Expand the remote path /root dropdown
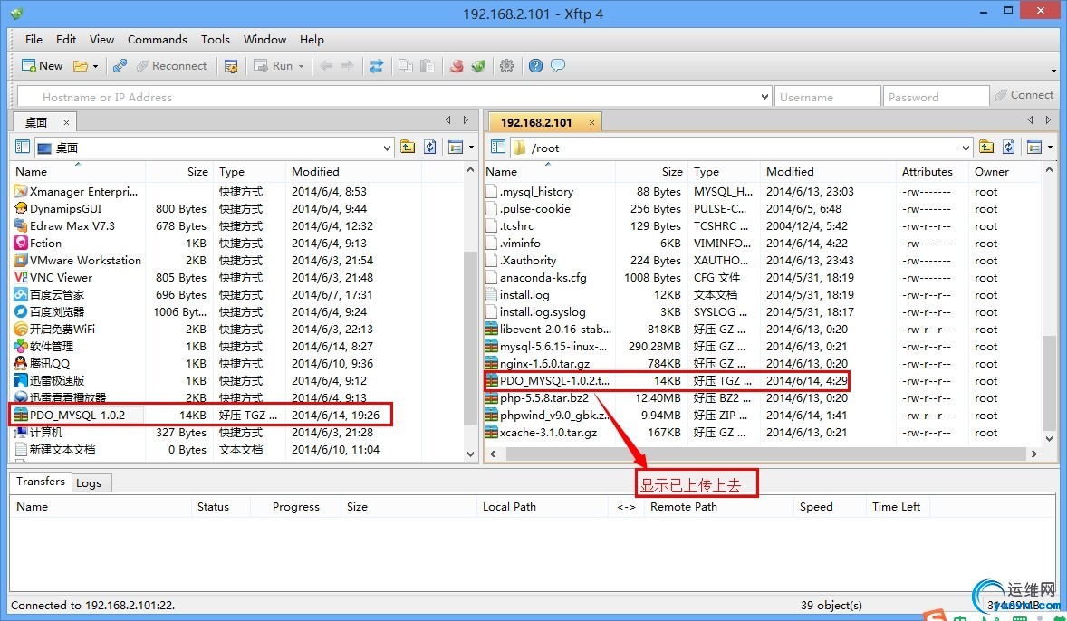1067x621 pixels. [x=966, y=148]
